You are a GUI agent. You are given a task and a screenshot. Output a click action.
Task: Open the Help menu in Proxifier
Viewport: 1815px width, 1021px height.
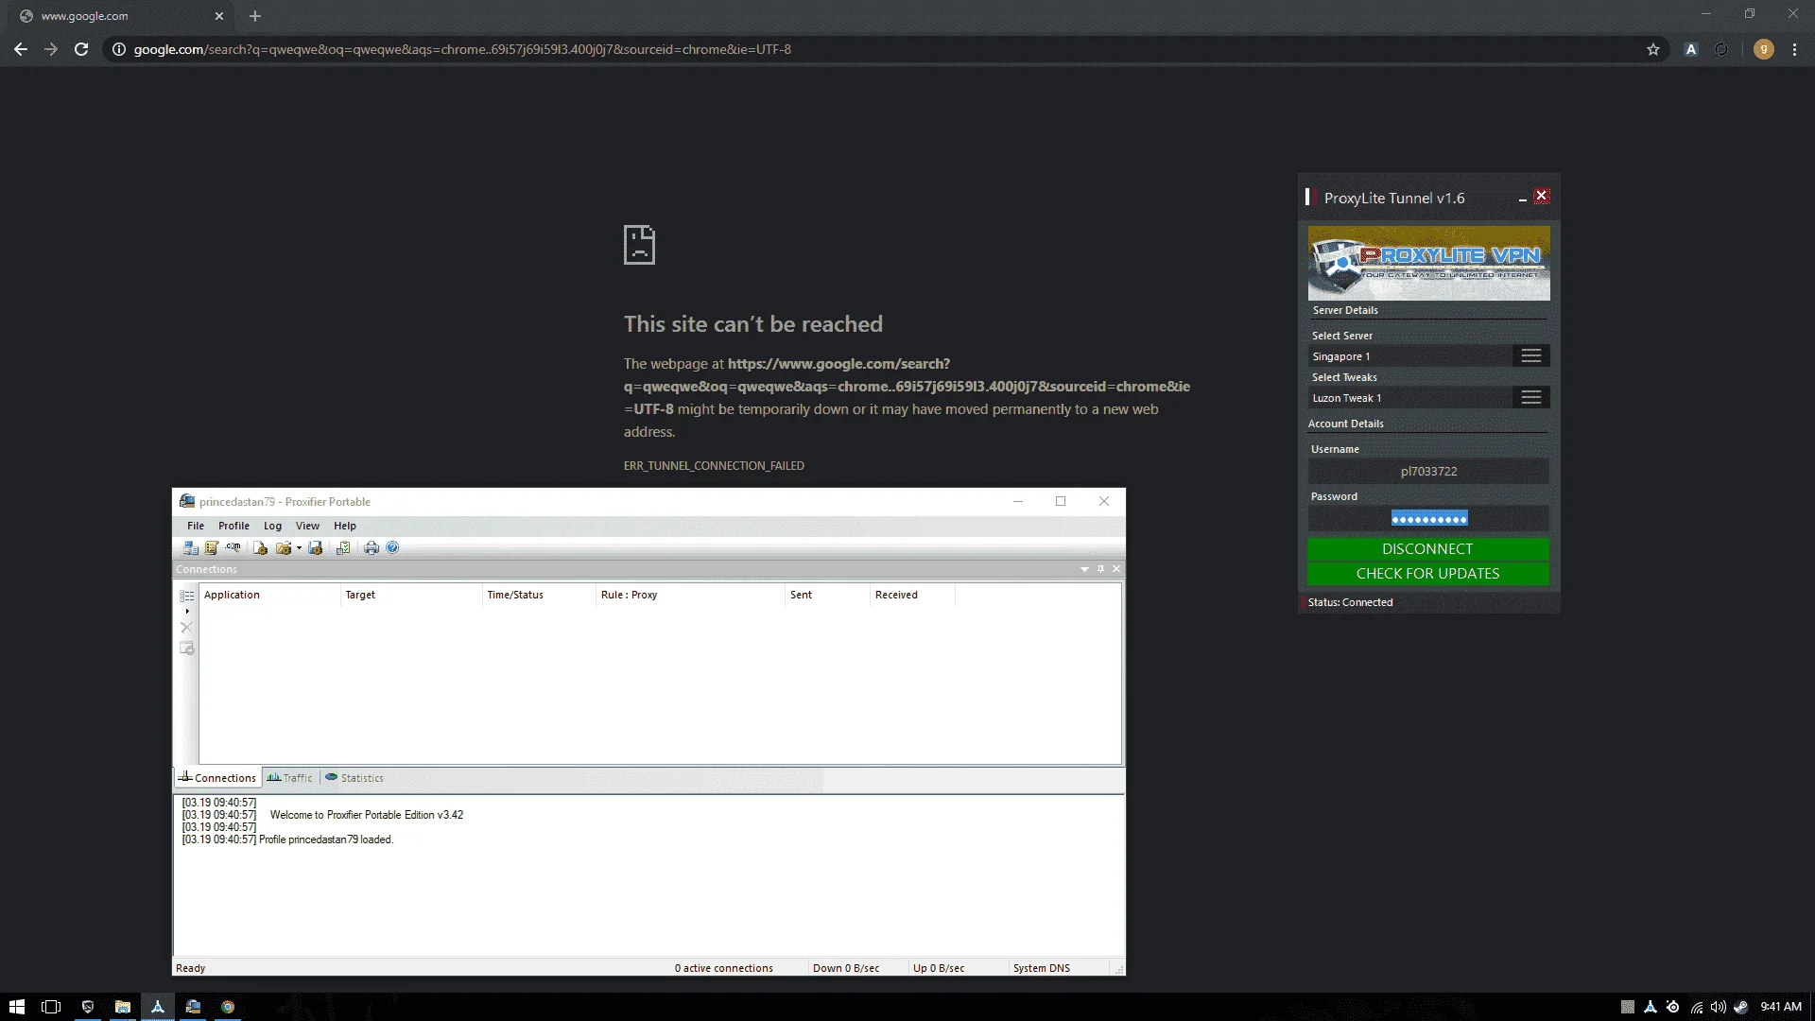tap(345, 526)
